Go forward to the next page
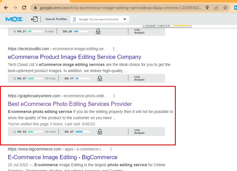This screenshot has width=237, height=171. (15, 8)
